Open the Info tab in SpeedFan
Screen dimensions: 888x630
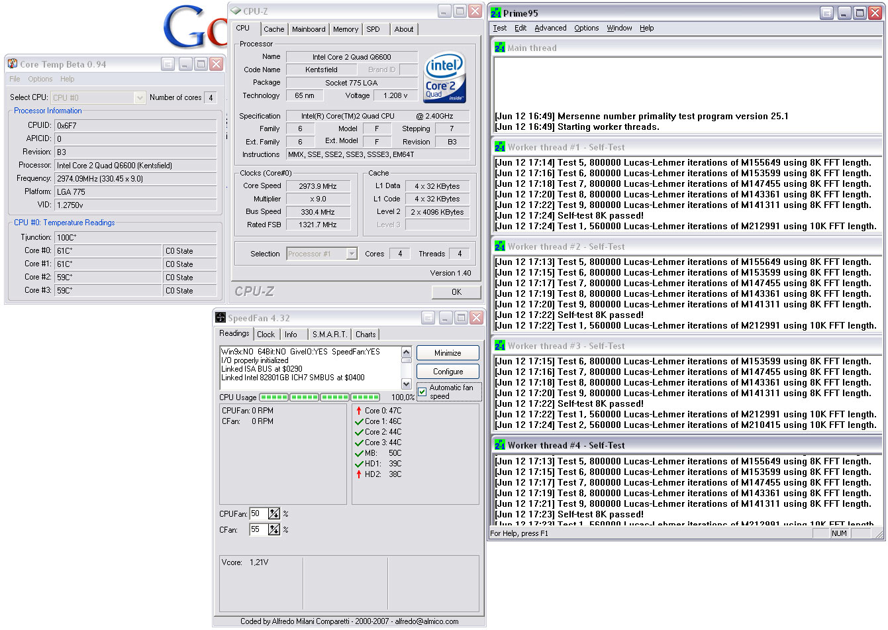click(x=291, y=335)
